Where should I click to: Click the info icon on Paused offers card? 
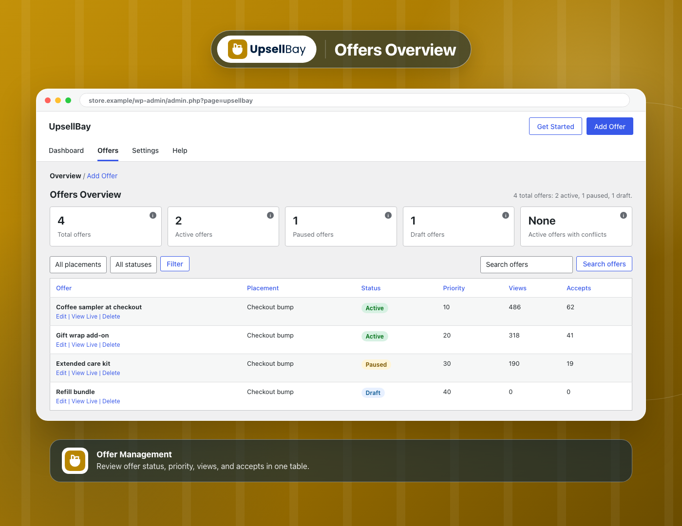tap(388, 215)
